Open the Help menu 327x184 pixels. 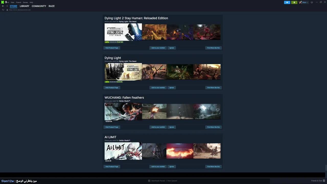pos(31,2)
